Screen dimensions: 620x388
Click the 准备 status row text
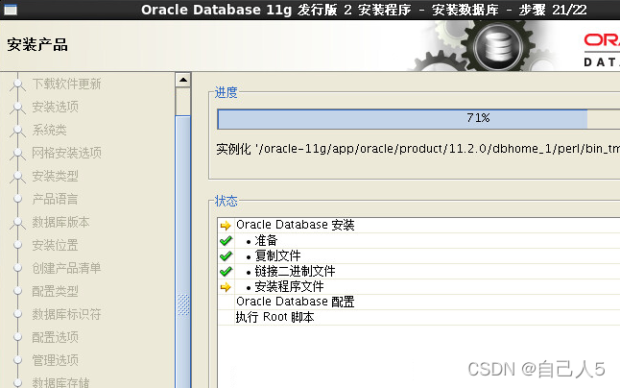(266, 240)
